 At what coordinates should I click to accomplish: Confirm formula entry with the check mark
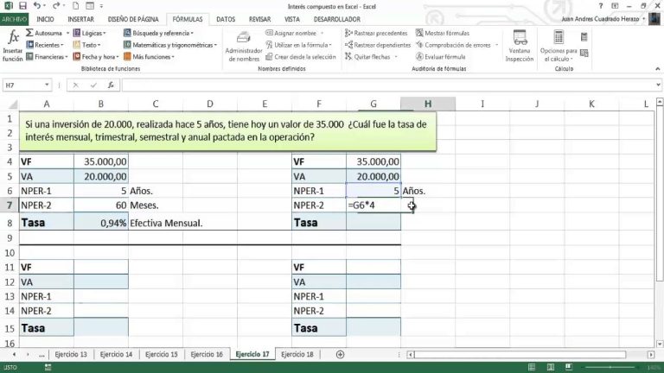[91, 85]
